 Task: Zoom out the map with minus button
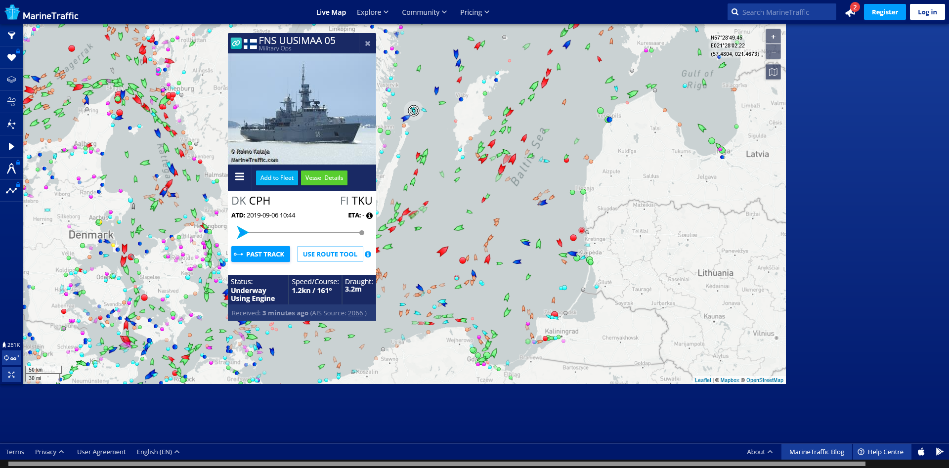[774, 52]
